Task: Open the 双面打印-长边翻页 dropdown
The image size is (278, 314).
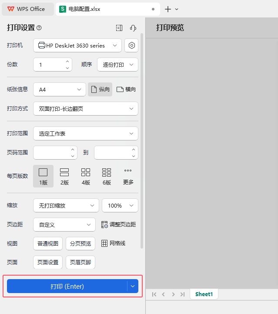Action: [x=86, y=109]
